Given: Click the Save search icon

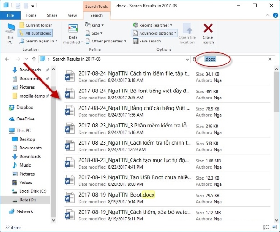Looking at the screenshot, I should (x=135, y=41).
